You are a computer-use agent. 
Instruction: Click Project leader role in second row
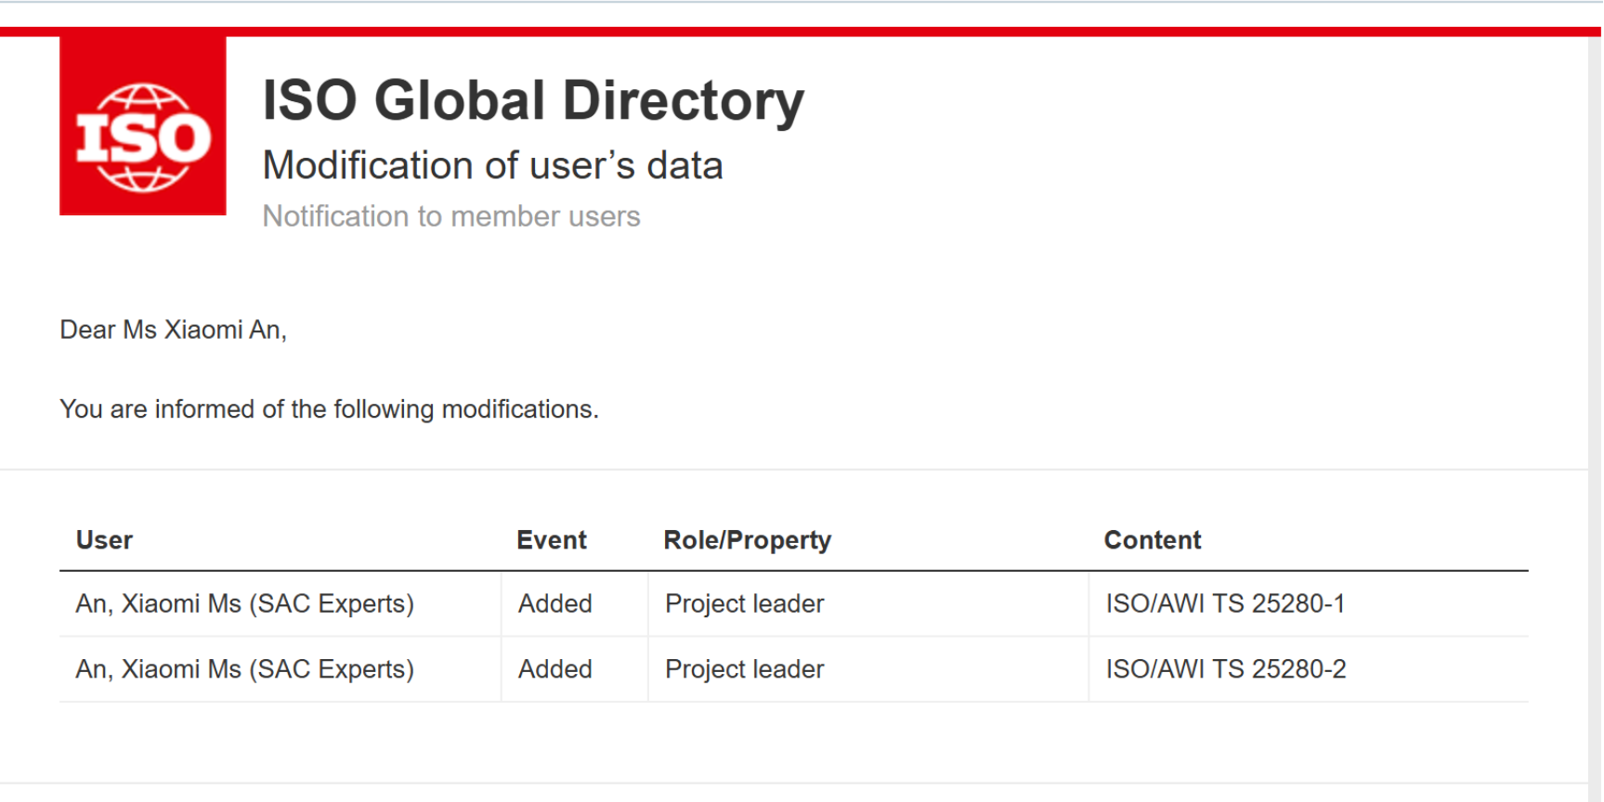(744, 669)
